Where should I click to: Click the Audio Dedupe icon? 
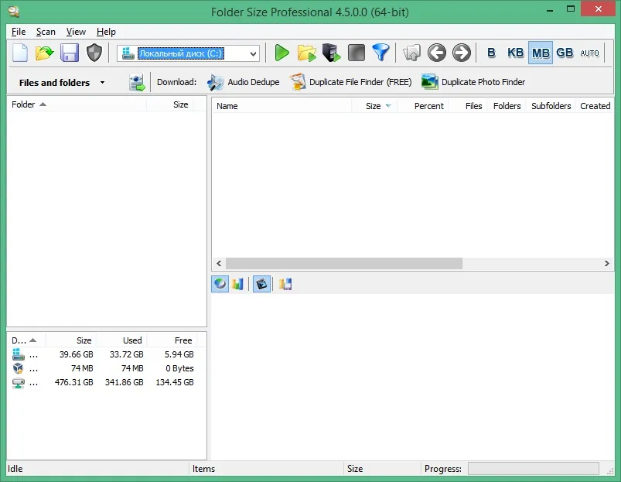[216, 82]
